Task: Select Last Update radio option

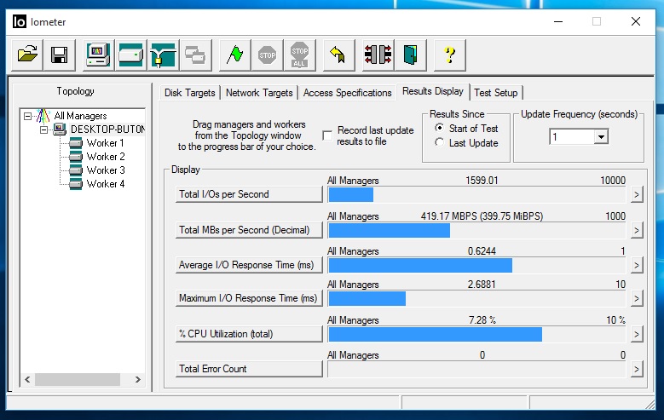Action: pos(440,142)
